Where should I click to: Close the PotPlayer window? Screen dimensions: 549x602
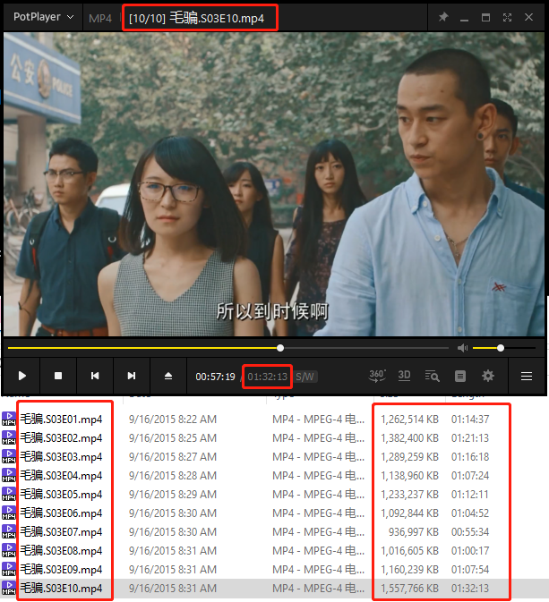tap(529, 17)
